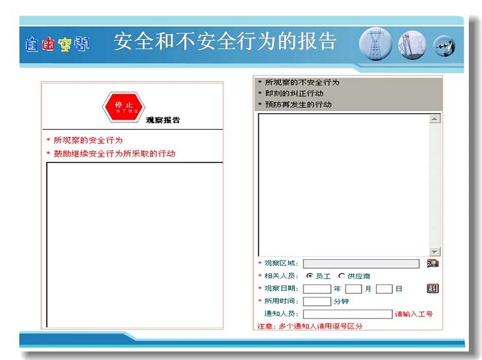The height and width of the screenshot is (360, 482).
Task: Click the 所观察的不安全行为 heading text
Action: pos(302,82)
